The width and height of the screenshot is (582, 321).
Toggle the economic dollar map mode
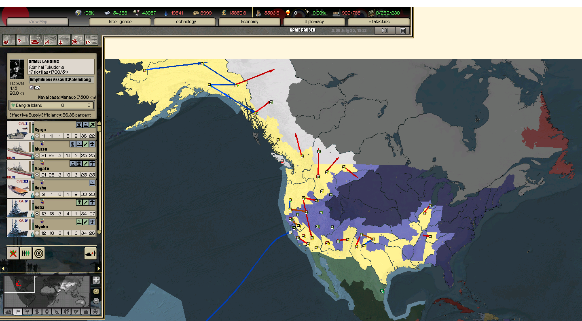point(37,312)
